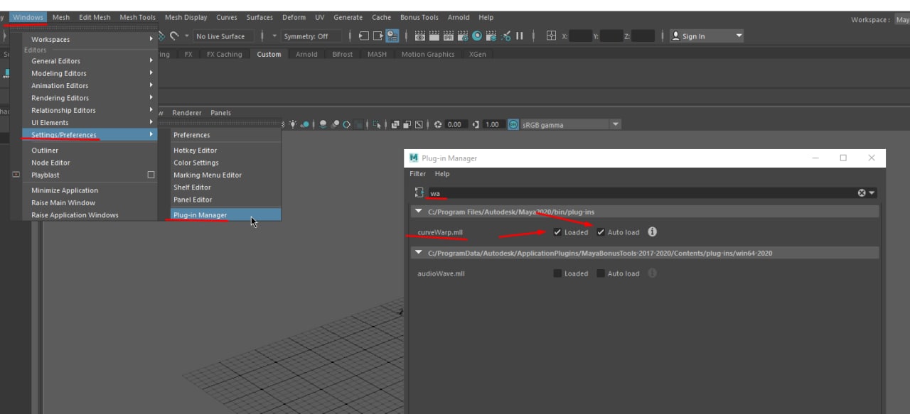
Task: Switch to the Motion Graphics shelf tab
Action: tap(427, 54)
